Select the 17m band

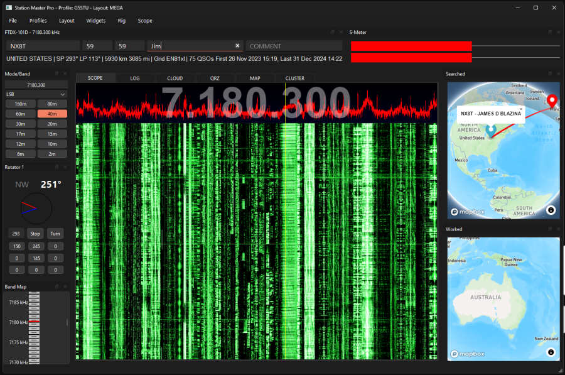coord(21,134)
